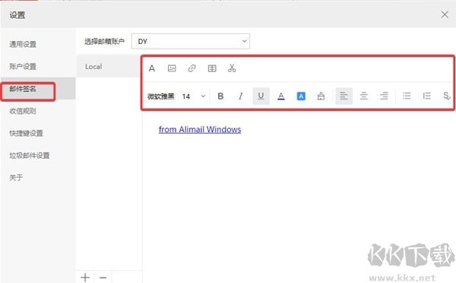Open the text format A icon
The width and height of the screenshot is (456, 283).
152,68
